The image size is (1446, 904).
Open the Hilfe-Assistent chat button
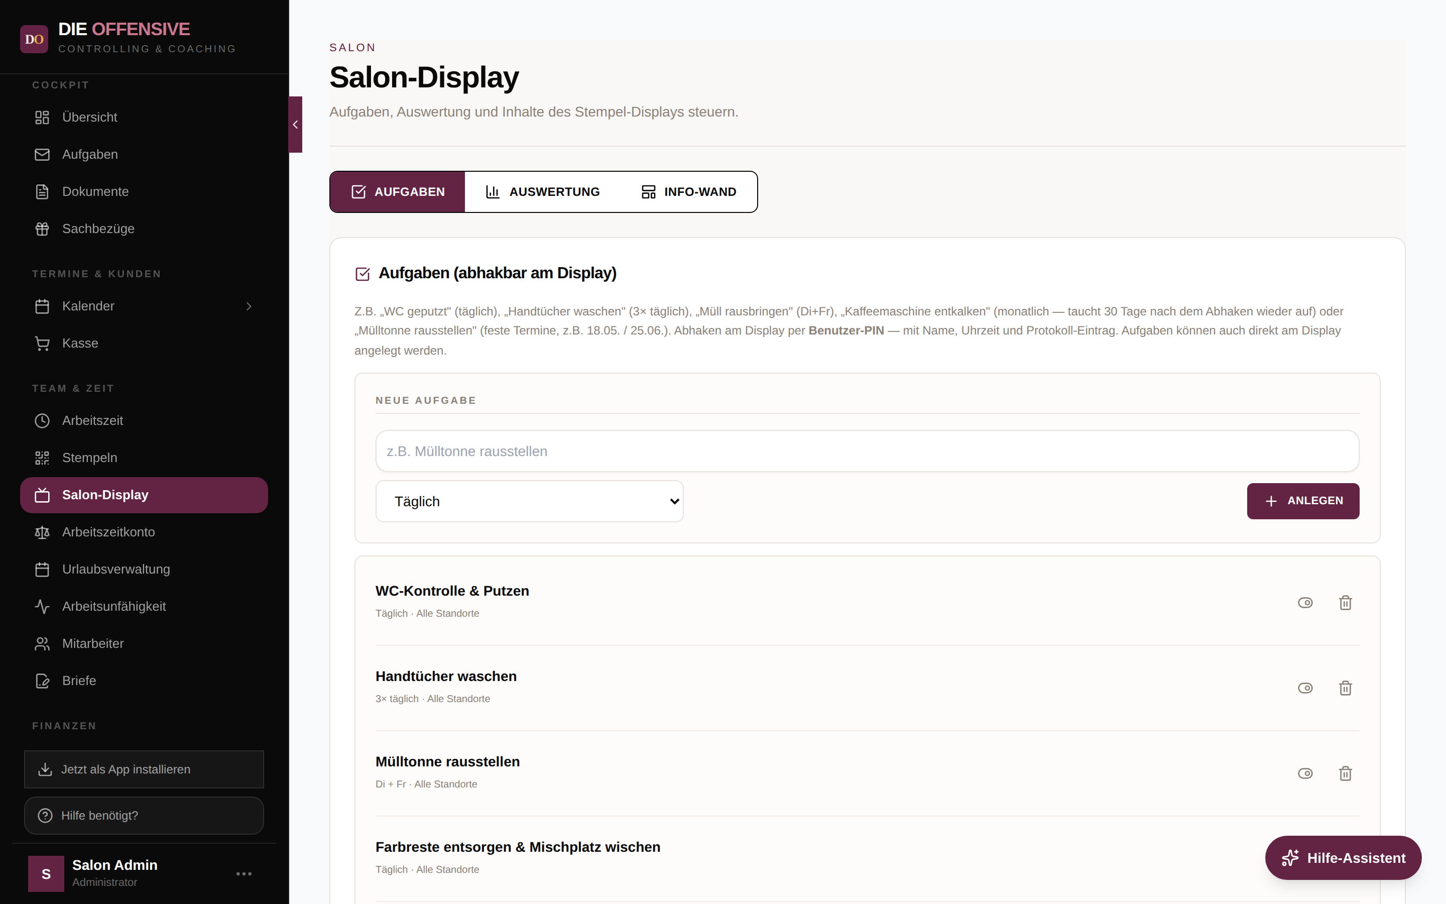click(x=1343, y=858)
